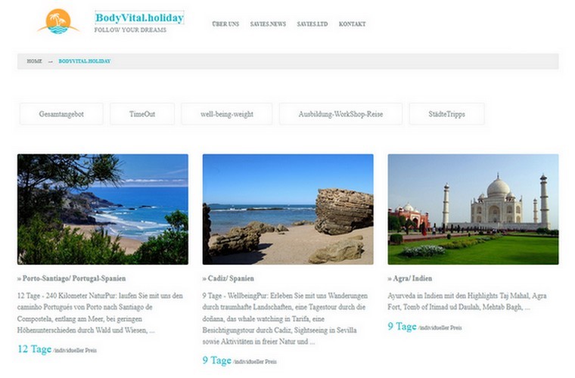Open the Taj Mahal photo

pos(474,209)
